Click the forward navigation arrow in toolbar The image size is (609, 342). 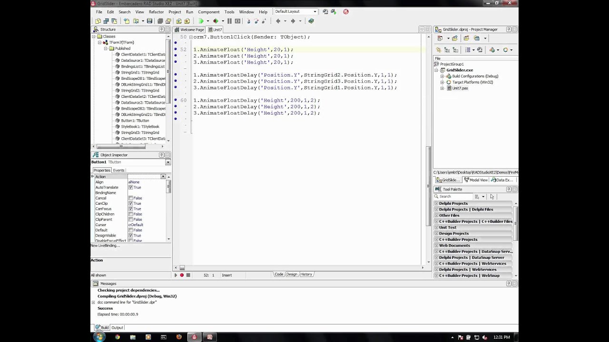pos(293,21)
